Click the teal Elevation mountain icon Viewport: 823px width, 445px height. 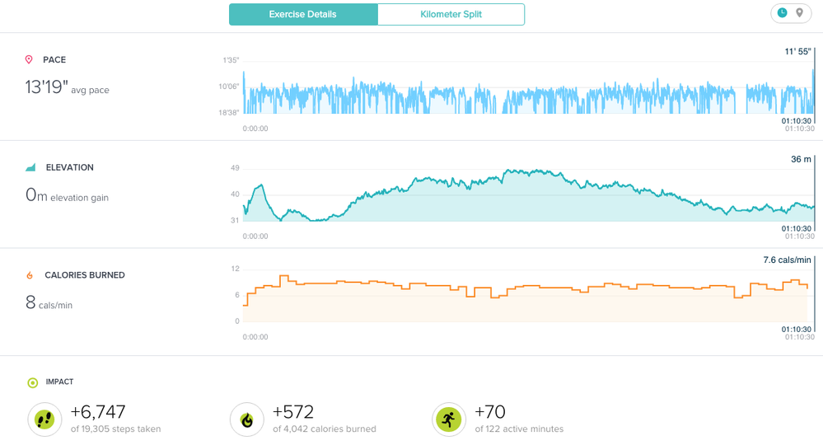[x=30, y=167]
